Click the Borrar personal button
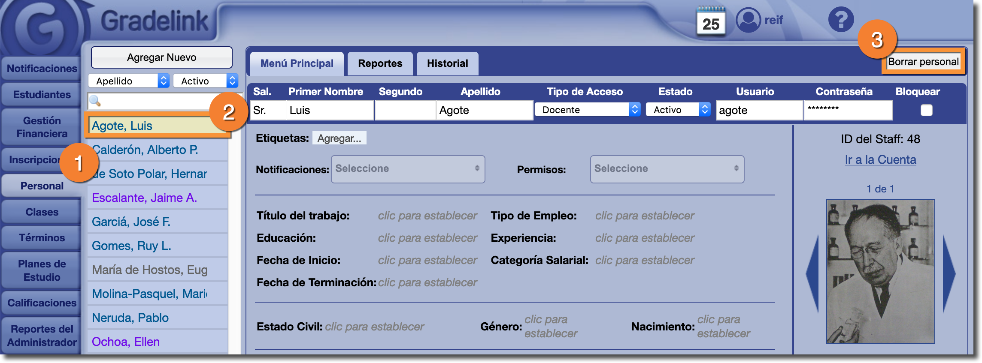Viewport: 982px width, 363px height. tap(923, 62)
